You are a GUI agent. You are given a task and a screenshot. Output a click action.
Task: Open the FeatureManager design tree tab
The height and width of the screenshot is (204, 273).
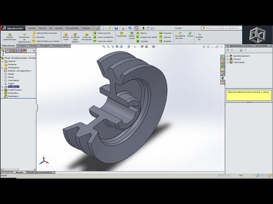tap(3, 51)
